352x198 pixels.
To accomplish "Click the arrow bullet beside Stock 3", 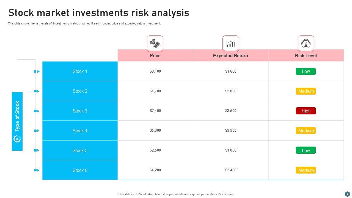I will 37,111.
